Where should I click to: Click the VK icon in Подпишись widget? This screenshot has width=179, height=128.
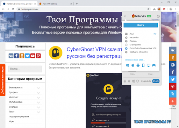pos(11,56)
